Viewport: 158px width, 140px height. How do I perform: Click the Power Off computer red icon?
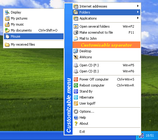tap(76, 79)
